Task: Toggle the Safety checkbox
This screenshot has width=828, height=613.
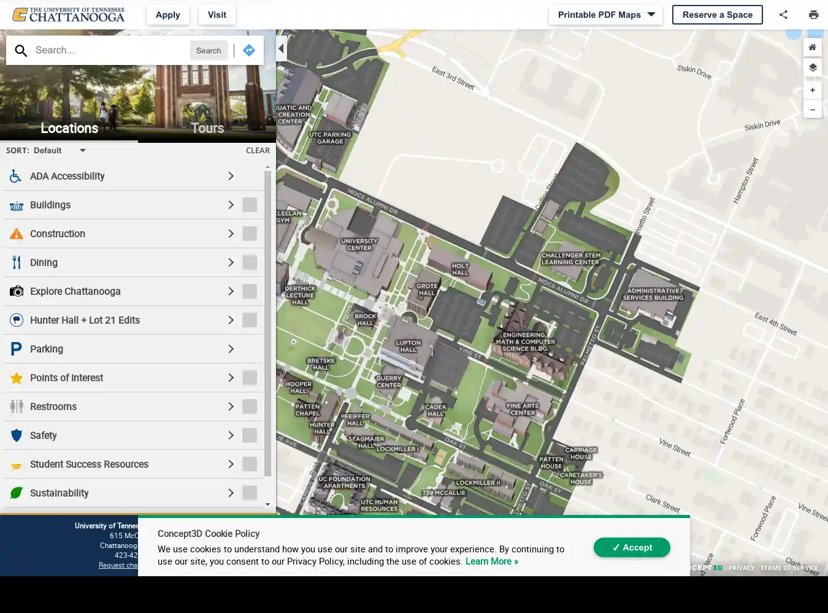Action: (250, 435)
